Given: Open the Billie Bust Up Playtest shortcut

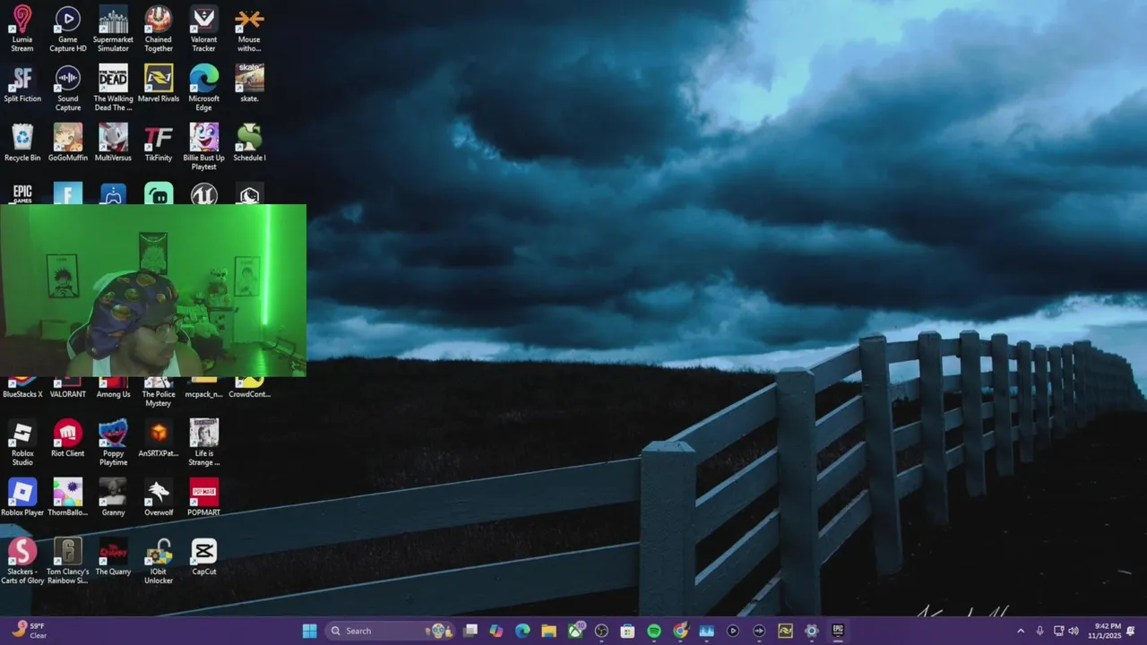Looking at the screenshot, I should tap(203, 147).
